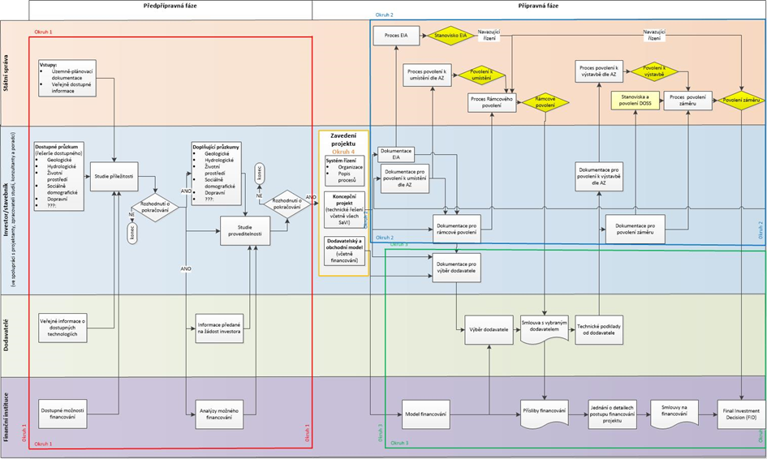Click the Smlouvy na financování document shape
The image size is (767, 459).
[674, 414]
